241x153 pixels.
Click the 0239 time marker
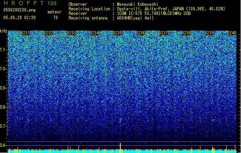[x=209, y=33]
